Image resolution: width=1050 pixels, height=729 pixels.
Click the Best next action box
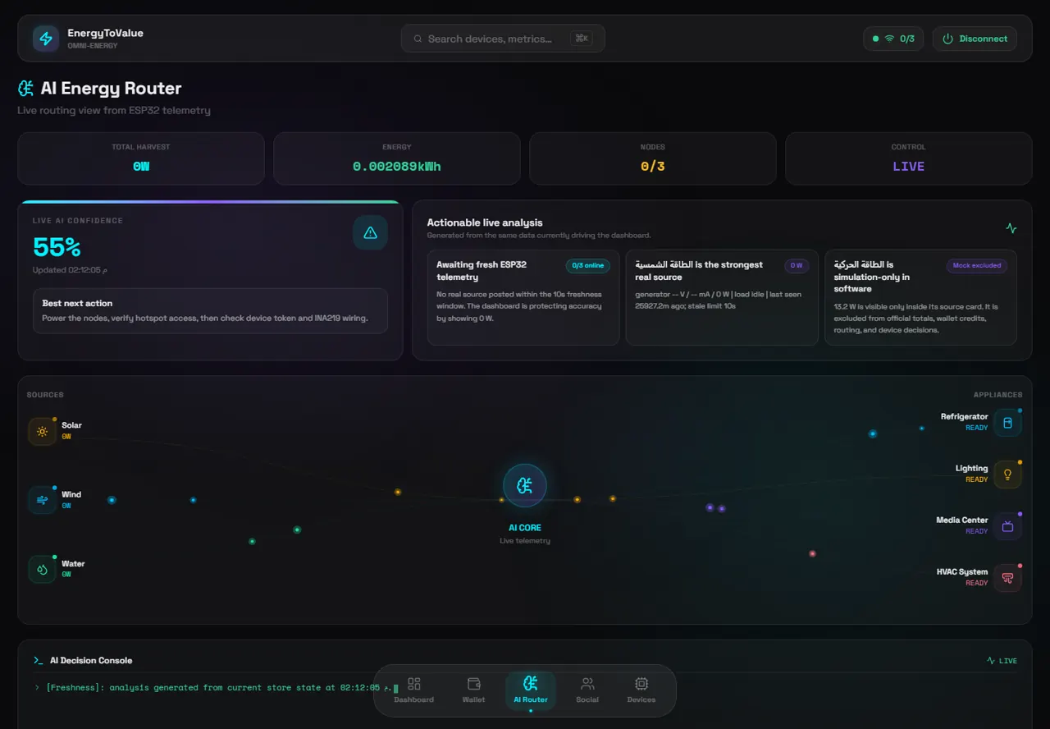coord(210,310)
